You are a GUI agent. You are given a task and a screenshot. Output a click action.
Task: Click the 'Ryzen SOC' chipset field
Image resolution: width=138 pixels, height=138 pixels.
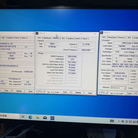click(12, 53)
